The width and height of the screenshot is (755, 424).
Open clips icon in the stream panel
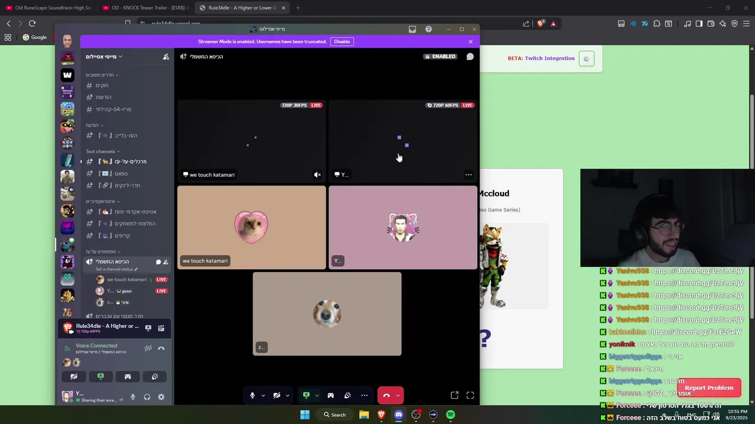pyautogui.click(x=161, y=328)
